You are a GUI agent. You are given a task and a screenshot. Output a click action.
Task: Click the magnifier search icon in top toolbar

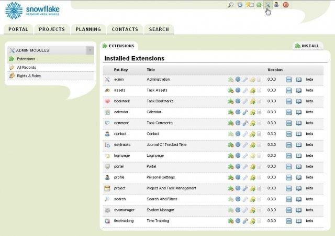(x=231, y=5)
